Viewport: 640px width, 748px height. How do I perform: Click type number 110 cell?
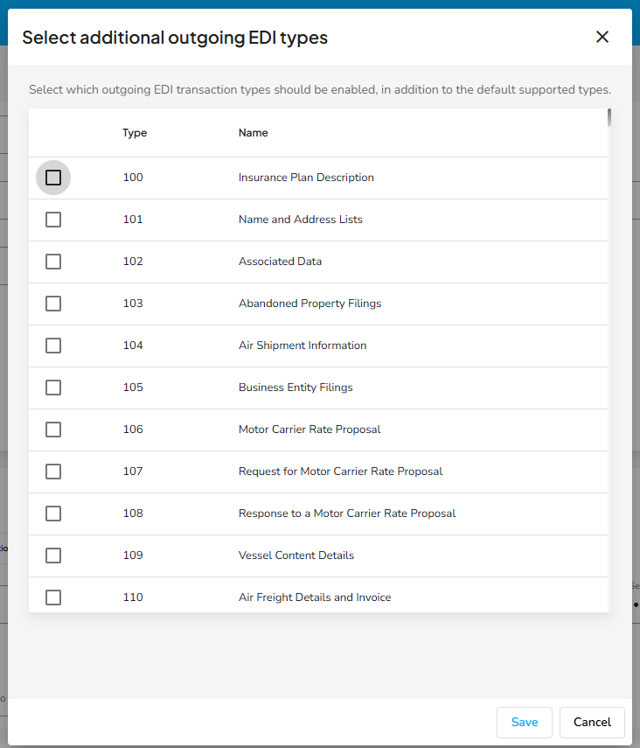click(x=133, y=598)
